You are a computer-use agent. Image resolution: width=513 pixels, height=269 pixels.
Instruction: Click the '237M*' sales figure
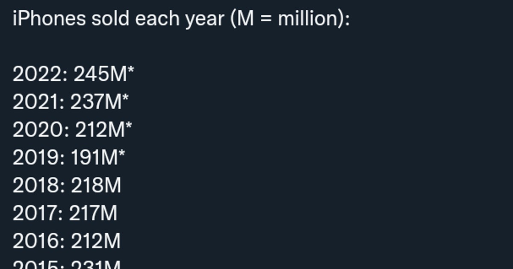[100, 102]
